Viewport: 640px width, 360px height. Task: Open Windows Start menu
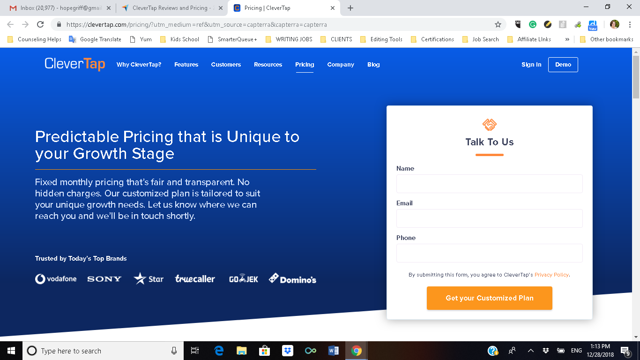coord(11,351)
